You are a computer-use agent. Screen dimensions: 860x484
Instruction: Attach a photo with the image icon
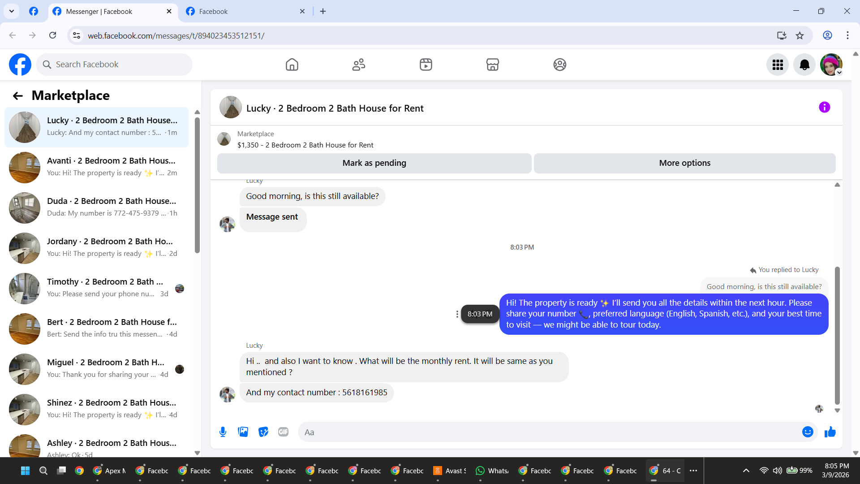[x=243, y=432]
